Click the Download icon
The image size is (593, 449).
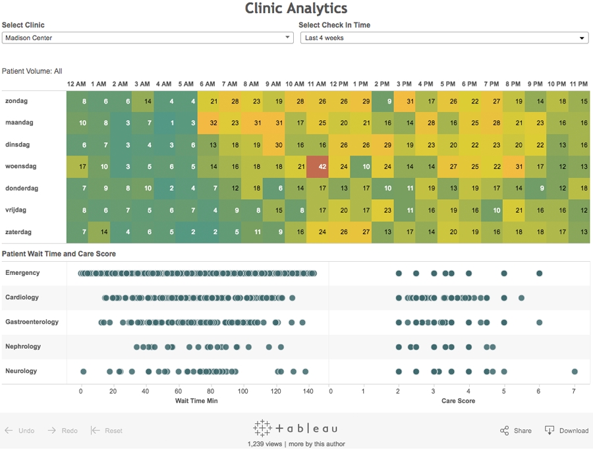click(550, 431)
